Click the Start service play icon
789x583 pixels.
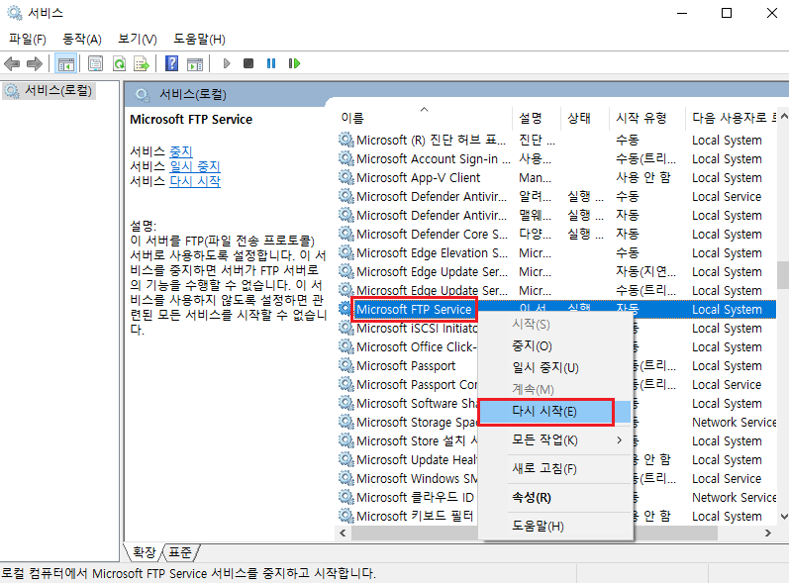[x=227, y=63]
